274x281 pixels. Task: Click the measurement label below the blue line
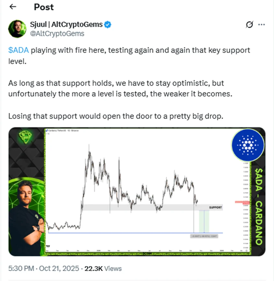[204, 236]
